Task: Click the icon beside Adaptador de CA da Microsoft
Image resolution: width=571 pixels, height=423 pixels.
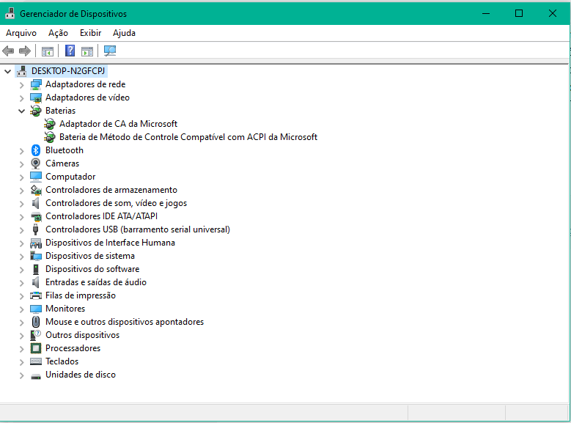Action: 50,124
